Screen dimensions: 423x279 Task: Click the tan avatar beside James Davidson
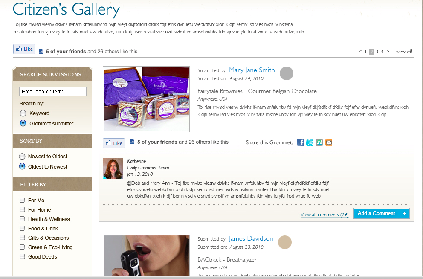pyautogui.click(x=285, y=242)
